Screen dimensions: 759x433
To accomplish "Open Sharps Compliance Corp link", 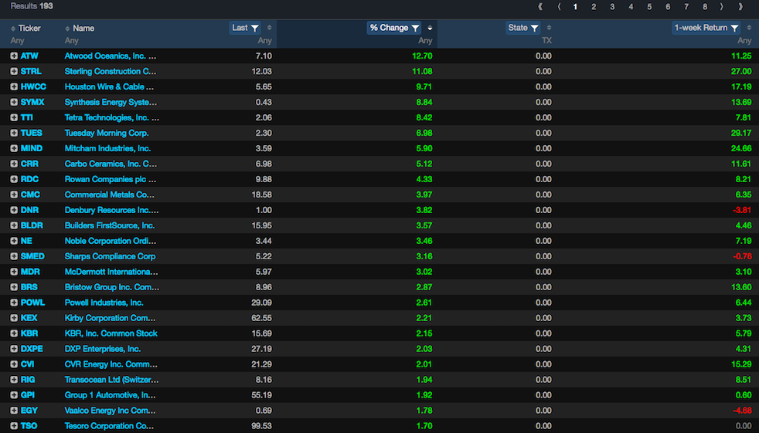I will [x=110, y=256].
